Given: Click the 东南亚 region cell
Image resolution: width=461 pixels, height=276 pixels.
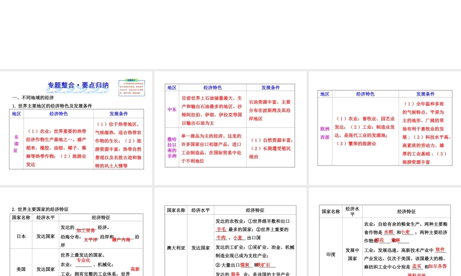Looking at the screenshot, I should [16, 144].
